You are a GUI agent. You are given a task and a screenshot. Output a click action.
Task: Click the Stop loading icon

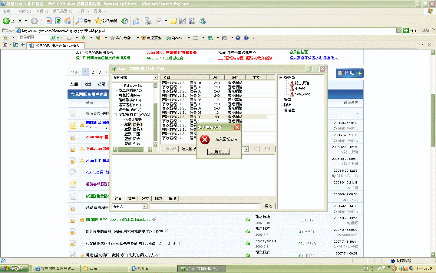pos(48,21)
